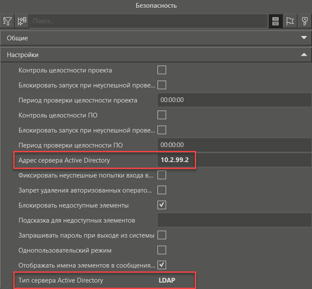312x289 pixels.
Task: Enable Однопользовательский режим checkbox
Action: click(x=162, y=250)
